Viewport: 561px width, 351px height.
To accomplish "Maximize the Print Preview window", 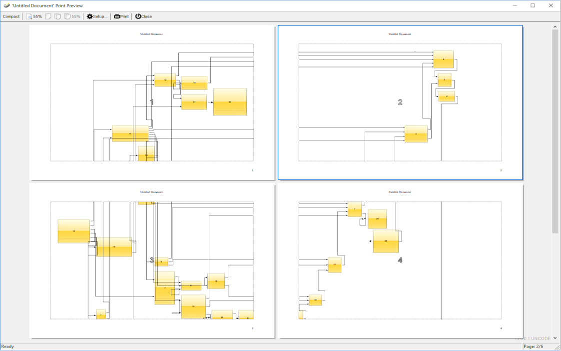I will [x=533, y=5].
